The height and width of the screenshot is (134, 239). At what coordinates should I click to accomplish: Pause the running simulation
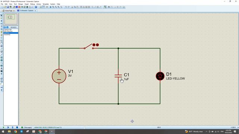pos(12,127)
